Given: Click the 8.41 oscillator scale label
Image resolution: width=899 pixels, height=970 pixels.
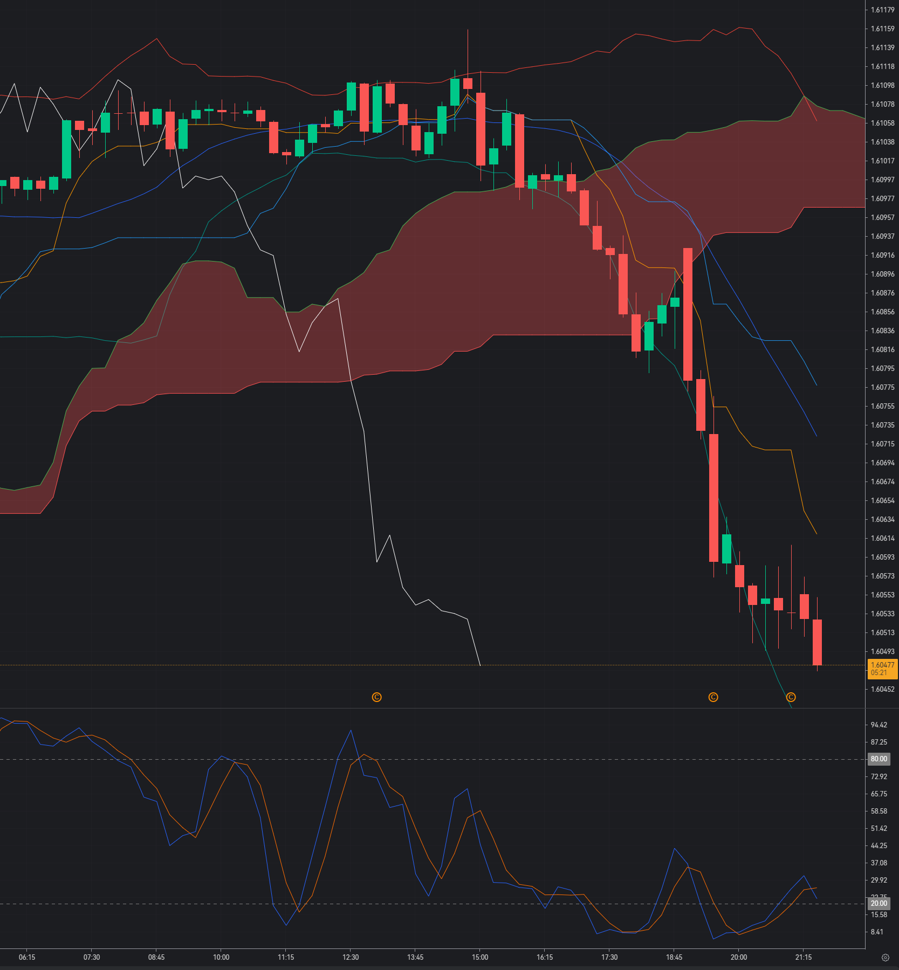Looking at the screenshot, I should pos(877,932).
